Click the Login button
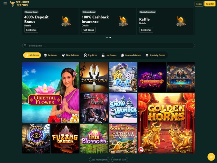217x163 pixels. point(199,4)
